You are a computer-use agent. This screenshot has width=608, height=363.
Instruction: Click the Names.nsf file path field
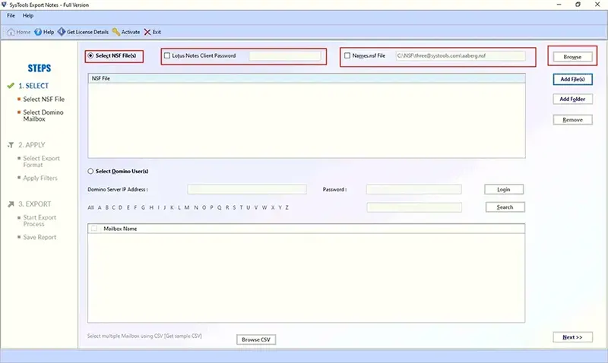click(461, 55)
